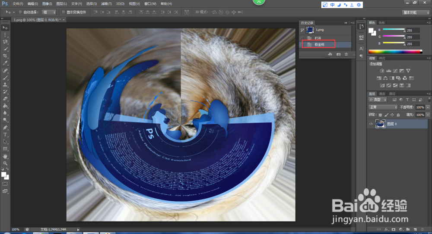Change screen mode via toolbox icon
The width and height of the screenshot is (432, 234).
click(x=5, y=191)
